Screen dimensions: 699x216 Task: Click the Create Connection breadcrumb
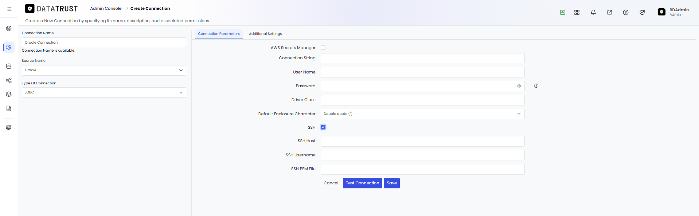150,8
